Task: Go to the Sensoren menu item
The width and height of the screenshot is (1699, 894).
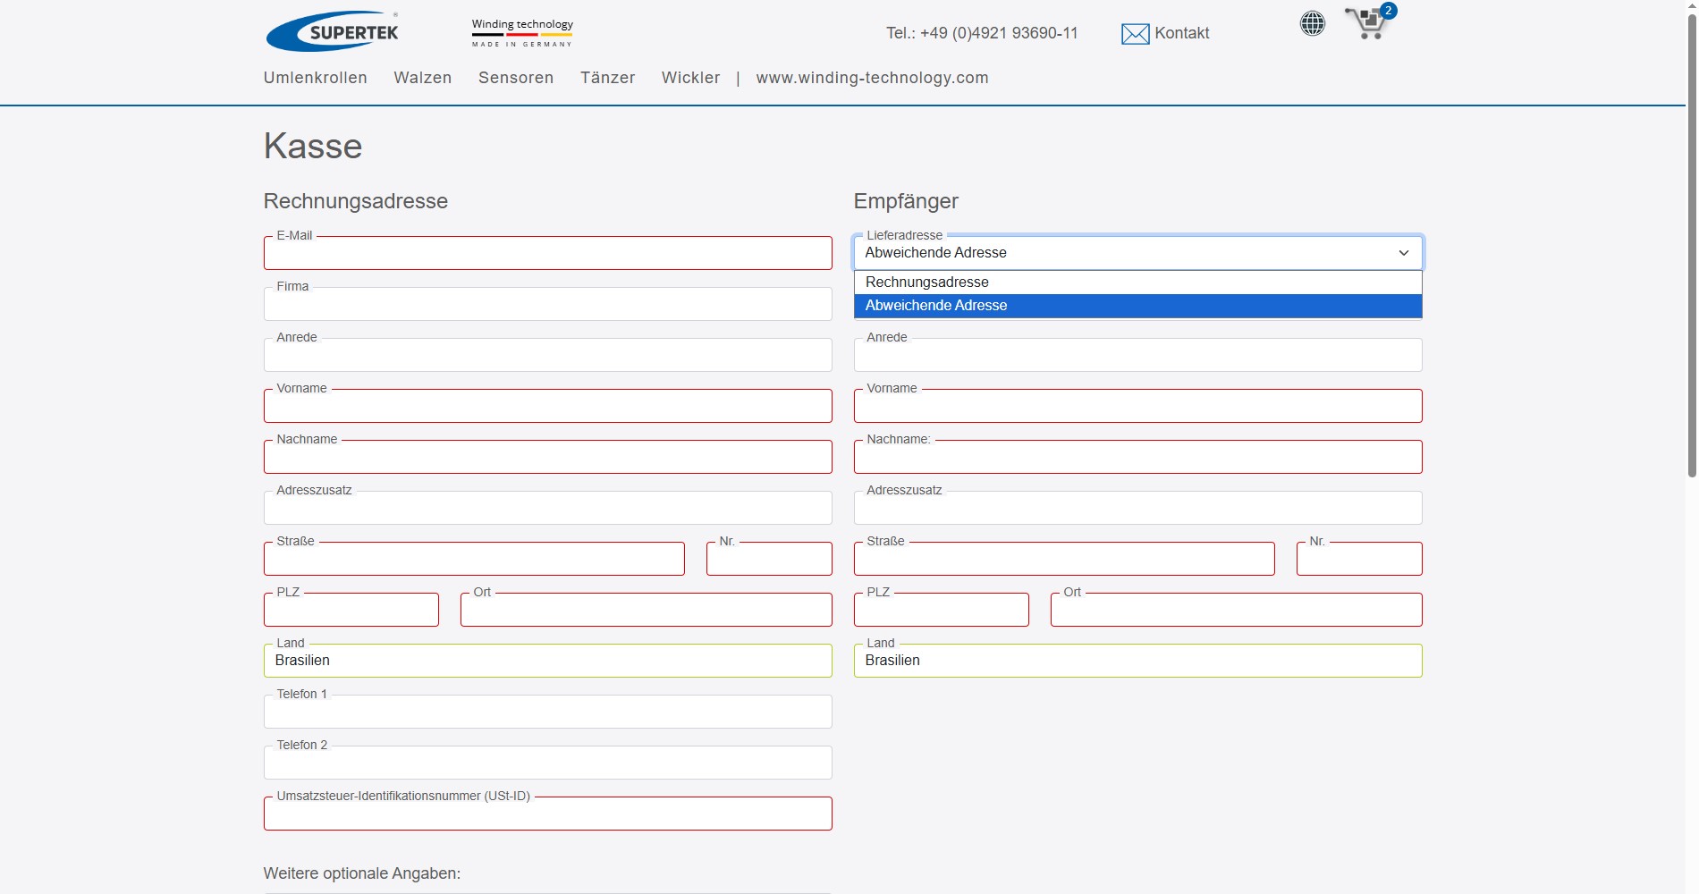Action: tap(516, 78)
